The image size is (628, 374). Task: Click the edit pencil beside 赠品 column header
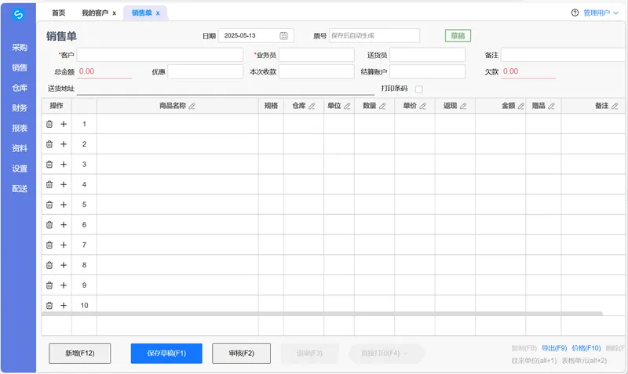[x=551, y=106]
